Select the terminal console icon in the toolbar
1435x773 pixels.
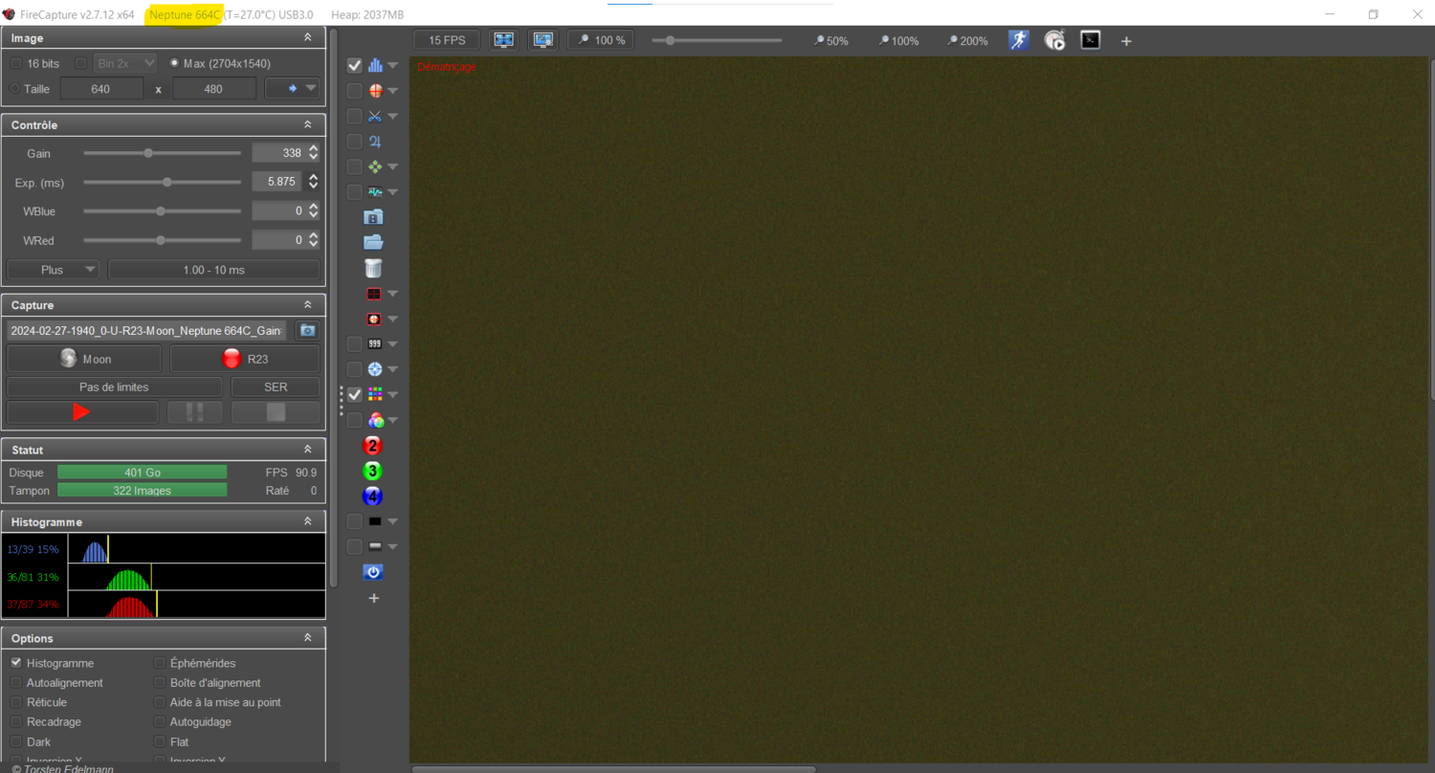[x=1090, y=40]
